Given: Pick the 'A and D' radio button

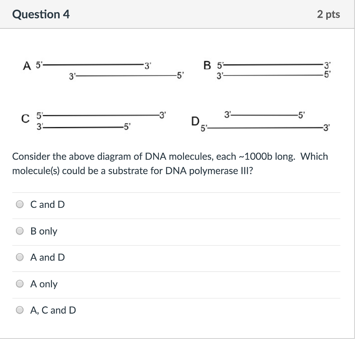Looking at the screenshot, I should [x=20, y=257].
